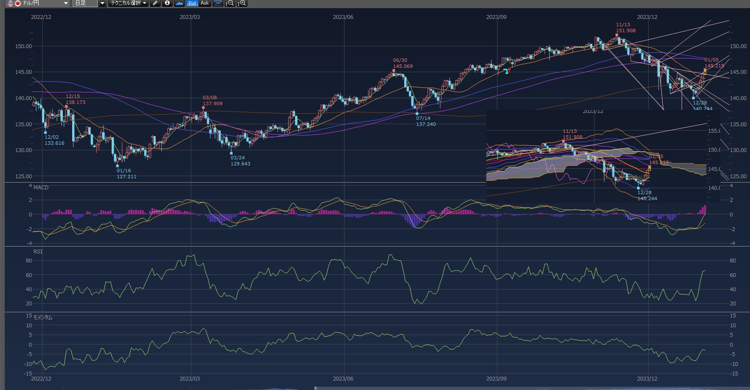Screen dimensions: 750x390
Task: Click the RSI indicator panel label
Action: 38,252
